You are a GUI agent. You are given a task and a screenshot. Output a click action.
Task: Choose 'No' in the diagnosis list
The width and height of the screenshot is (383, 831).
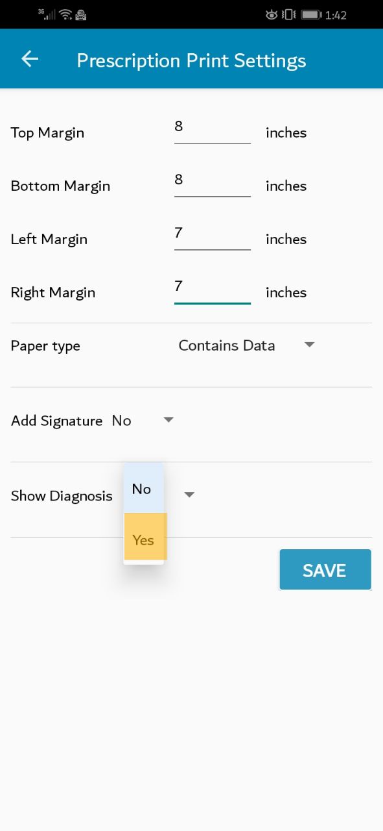(x=144, y=488)
